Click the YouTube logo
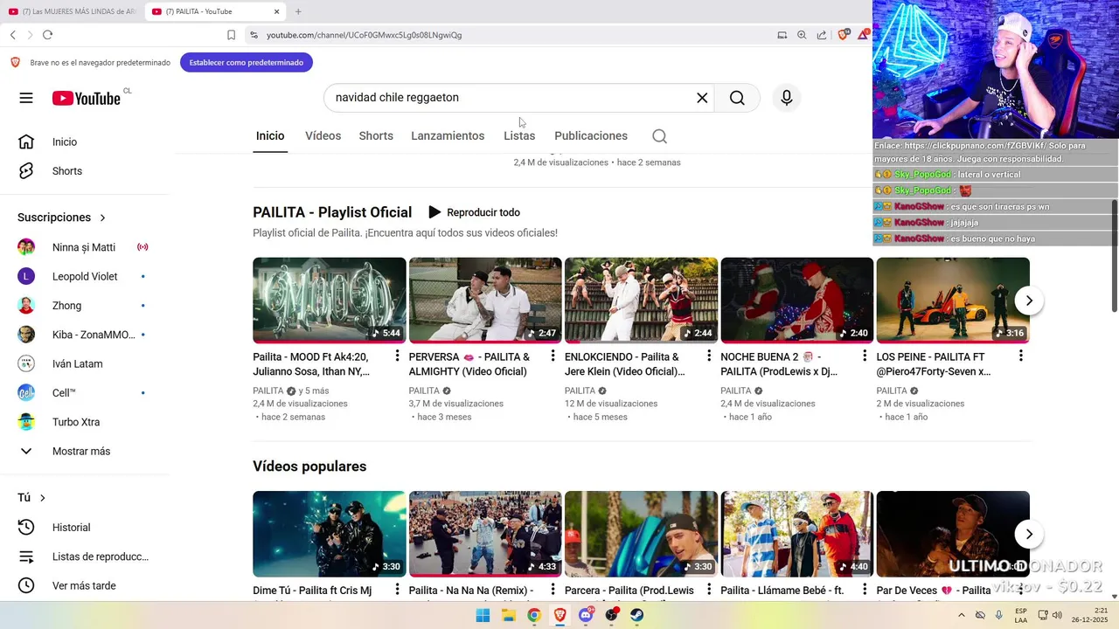Image resolution: width=1119 pixels, height=629 pixels. click(86, 98)
